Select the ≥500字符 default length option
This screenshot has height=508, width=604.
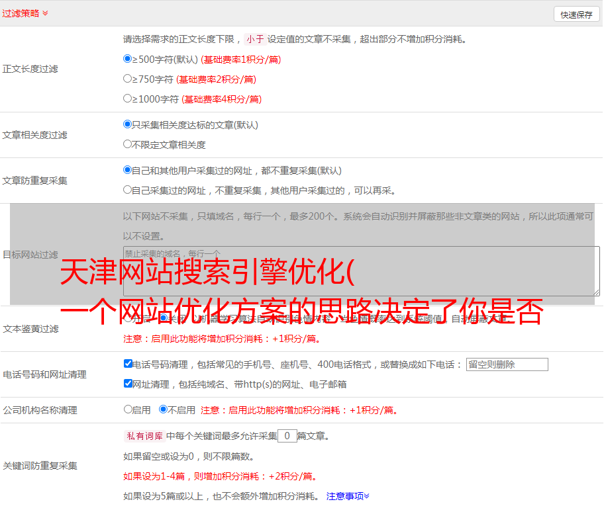(x=128, y=59)
